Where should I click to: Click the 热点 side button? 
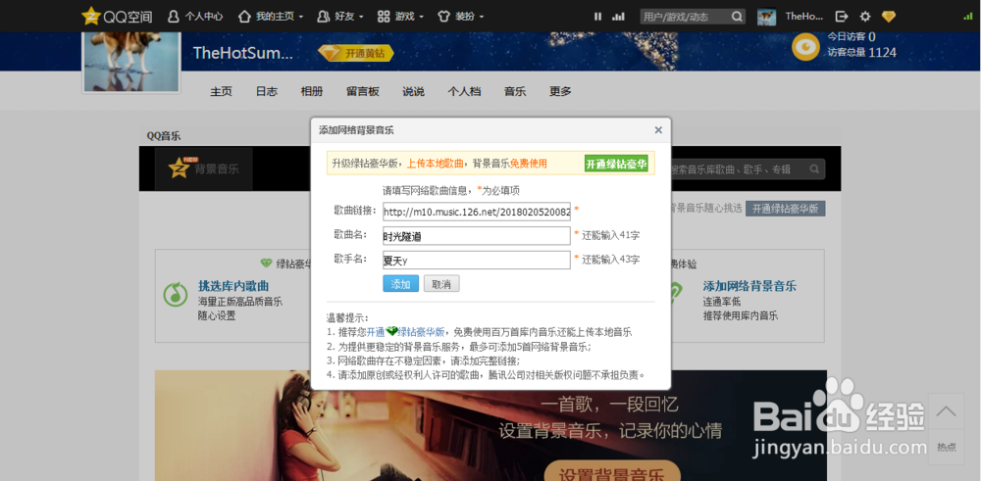tap(946, 447)
